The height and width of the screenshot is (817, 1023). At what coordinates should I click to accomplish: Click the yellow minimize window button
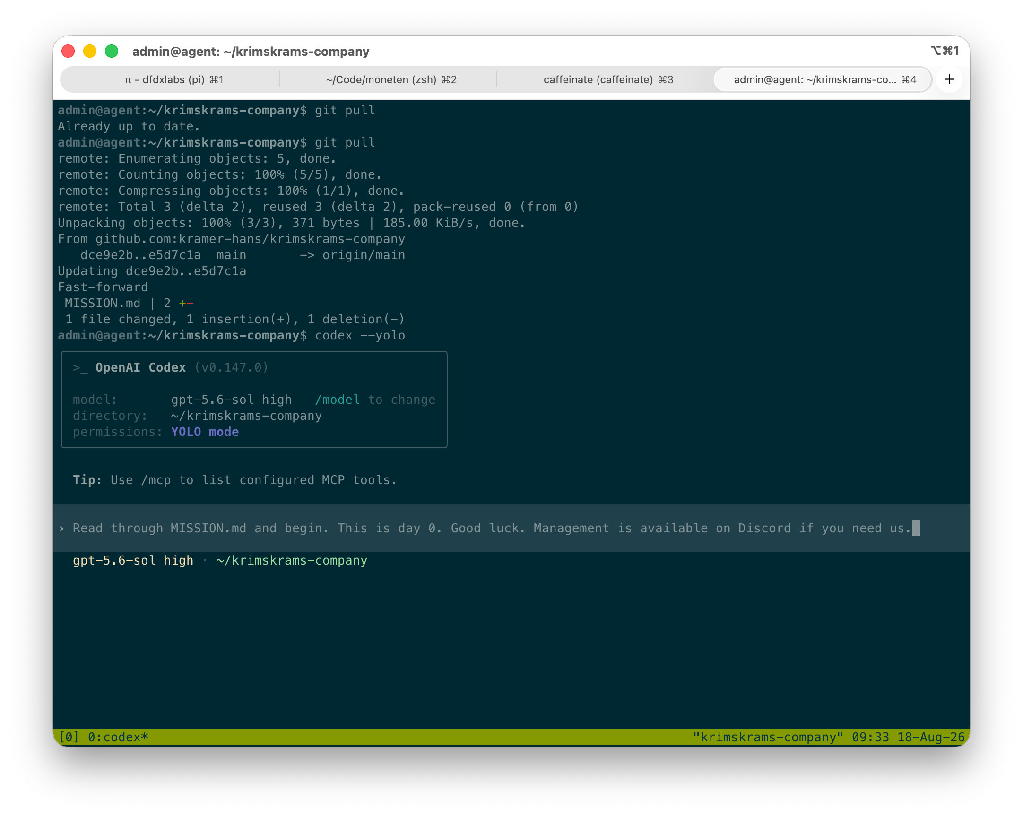coord(90,51)
